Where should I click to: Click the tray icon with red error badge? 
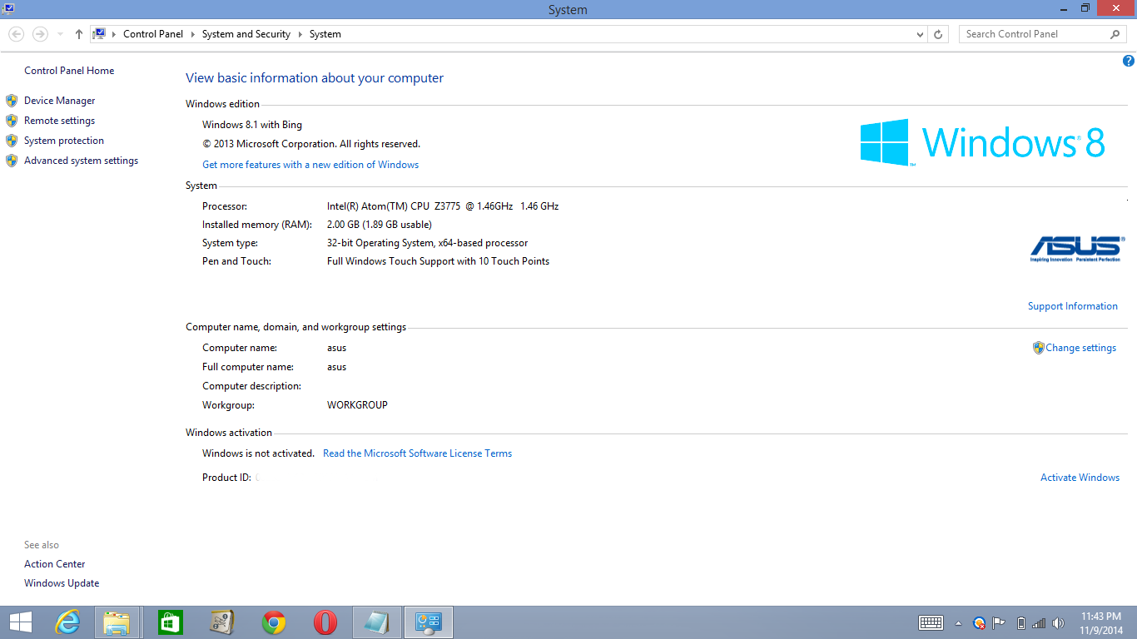980,622
